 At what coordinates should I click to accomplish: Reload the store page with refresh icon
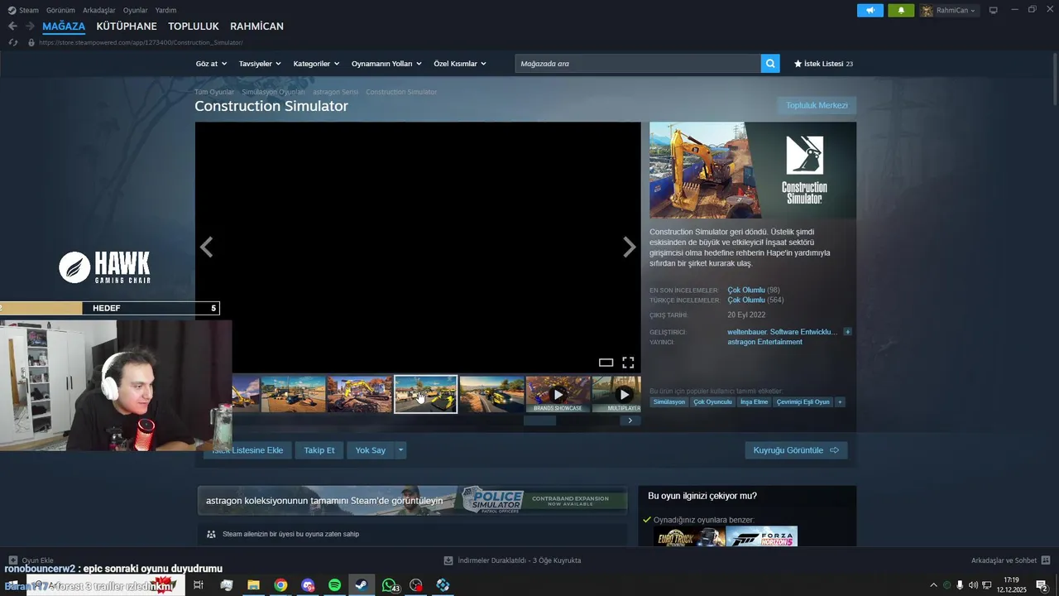click(13, 42)
